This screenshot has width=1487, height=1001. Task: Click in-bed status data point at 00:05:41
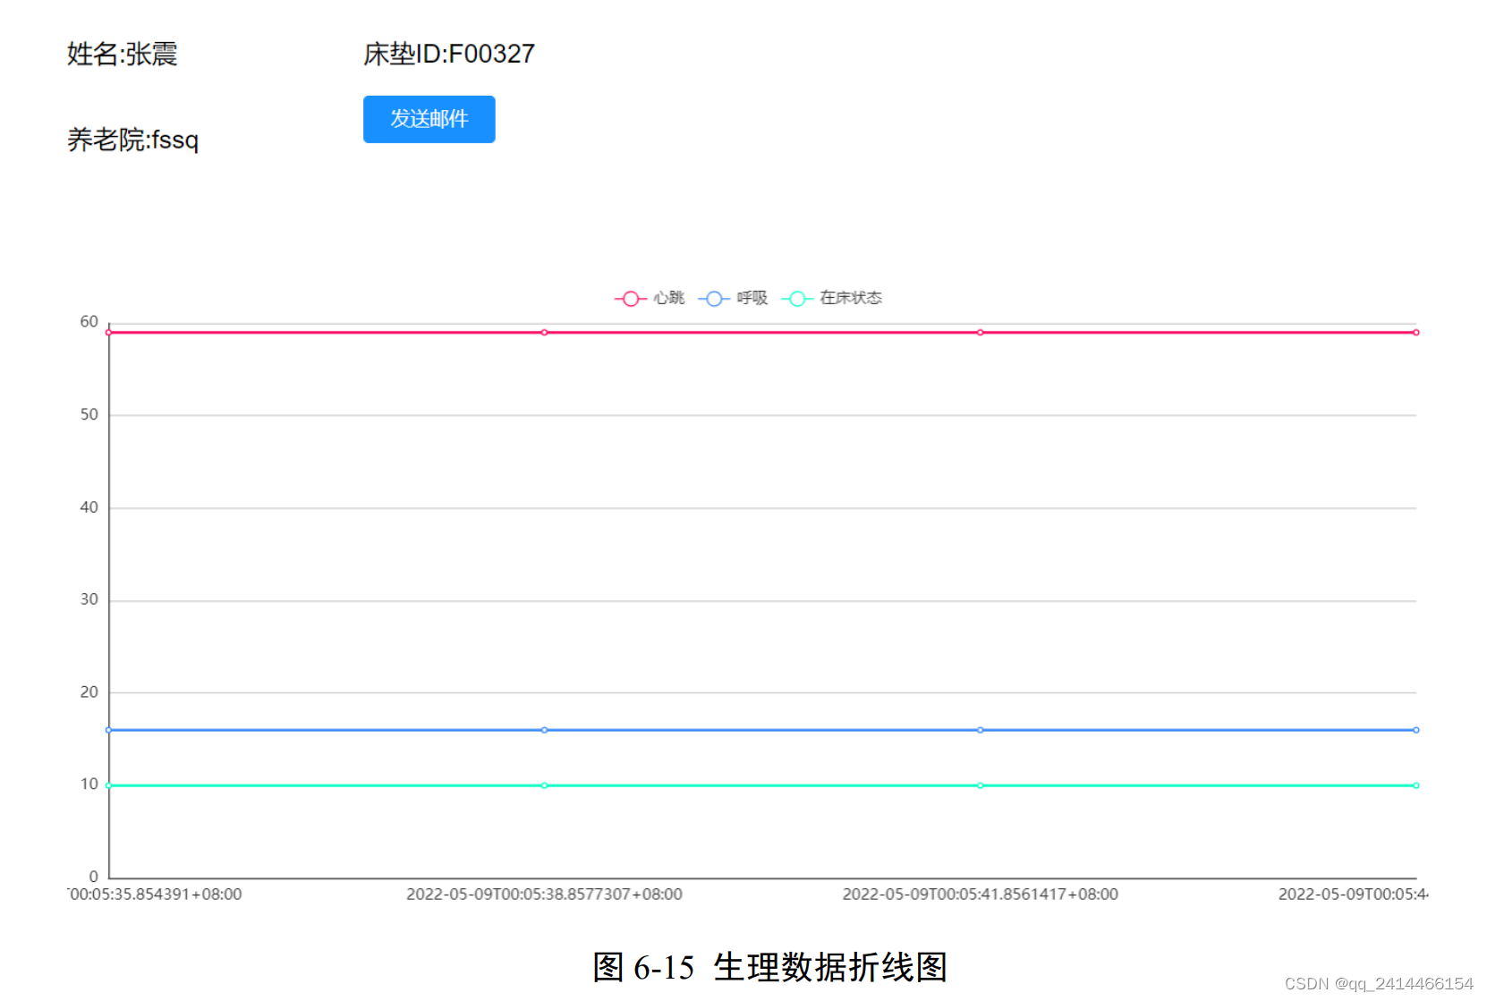coord(980,785)
